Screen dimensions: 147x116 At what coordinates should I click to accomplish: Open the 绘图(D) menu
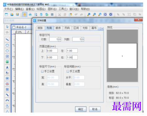(41, 9)
